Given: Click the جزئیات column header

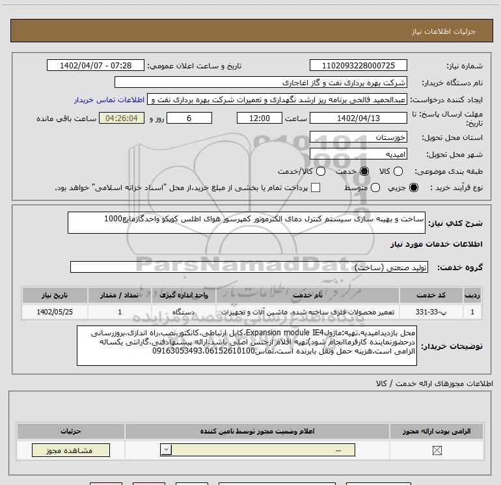Looking at the screenshot, I should [x=71, y=431].
